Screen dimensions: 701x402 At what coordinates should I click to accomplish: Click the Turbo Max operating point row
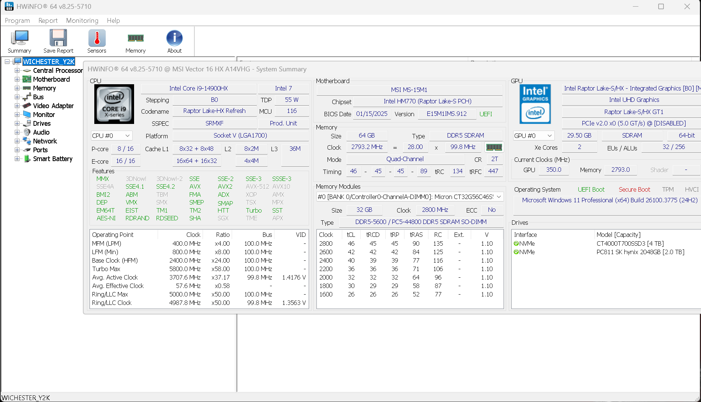199,269
